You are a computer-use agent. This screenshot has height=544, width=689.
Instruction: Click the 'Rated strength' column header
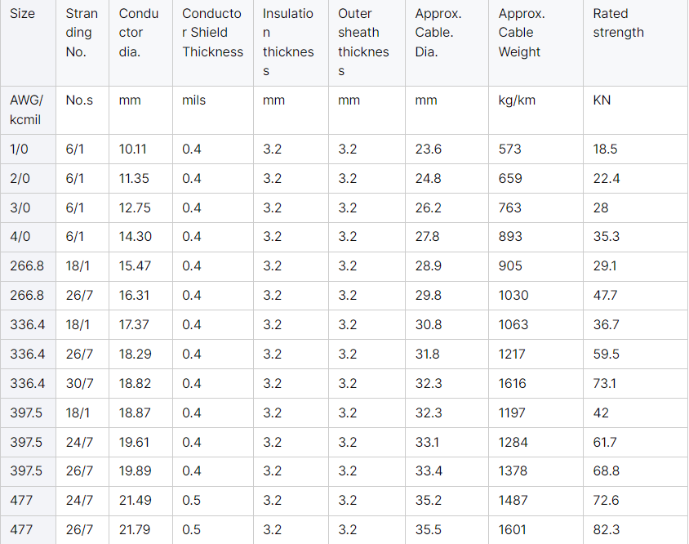click(618, 23)
